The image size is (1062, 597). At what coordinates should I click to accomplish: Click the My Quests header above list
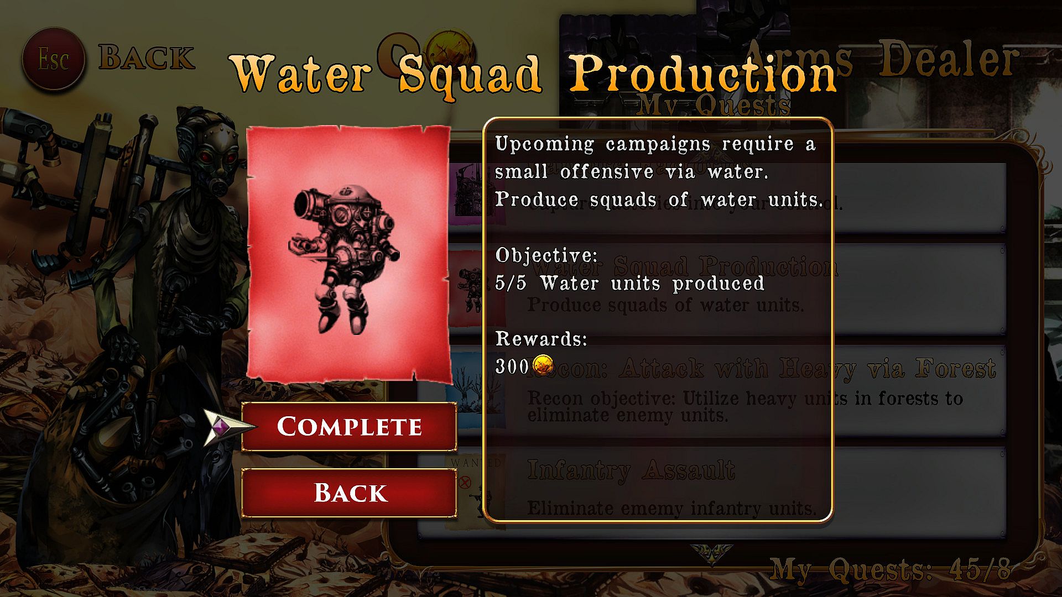point(714,104)
